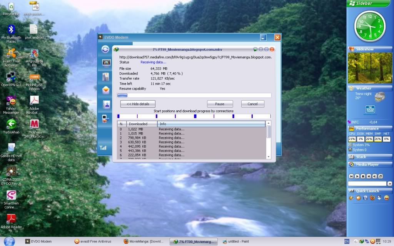Open My Bluetooth Places desktop icon
394x246 pixels.
coord(11,34)
